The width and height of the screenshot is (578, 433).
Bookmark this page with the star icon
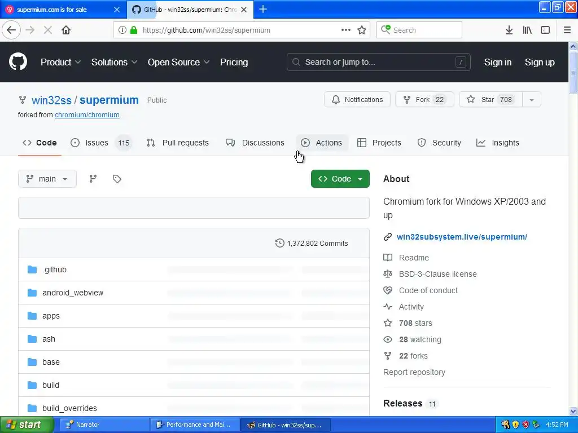click(362, 30)
